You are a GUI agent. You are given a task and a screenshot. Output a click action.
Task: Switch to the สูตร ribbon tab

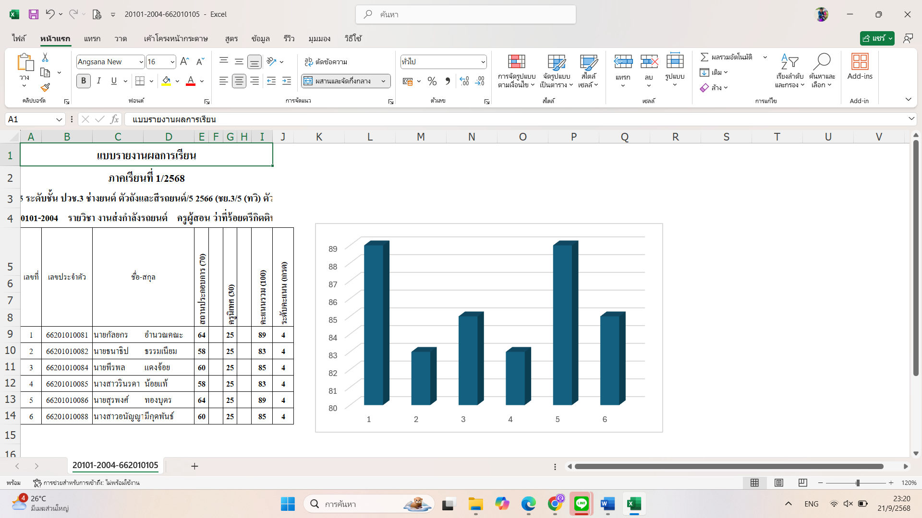point(231,38)
